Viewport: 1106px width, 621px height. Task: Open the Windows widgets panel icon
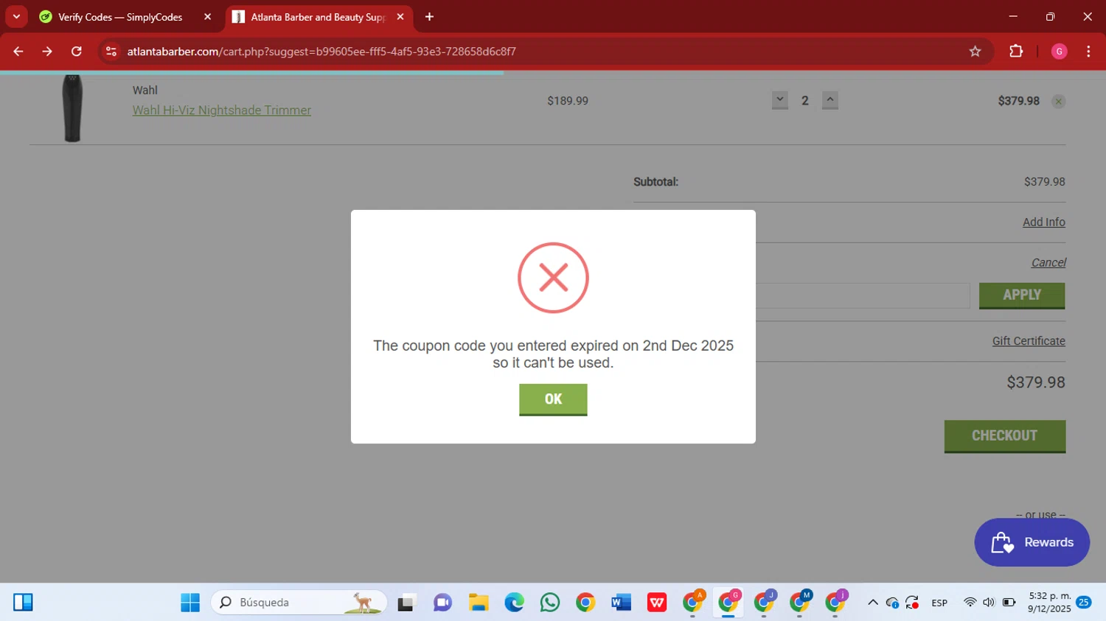23,603
